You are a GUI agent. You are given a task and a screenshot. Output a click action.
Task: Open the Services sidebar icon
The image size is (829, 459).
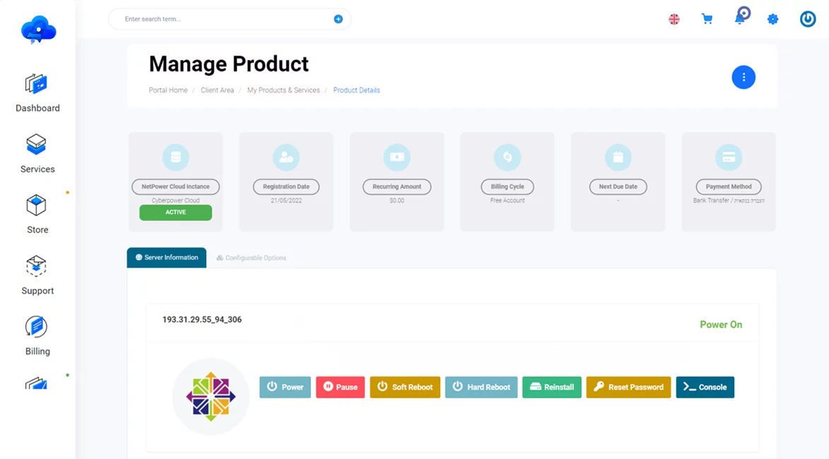37,144
